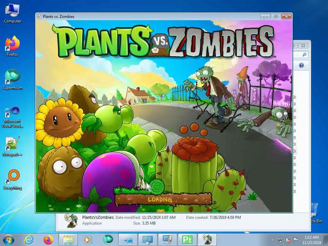The width and height of the screenshot is (328, 246).
Task: Launch Internet Explorer from the taskbar
Action: (29, 240)
